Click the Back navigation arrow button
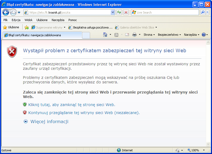 pos(6,12)
